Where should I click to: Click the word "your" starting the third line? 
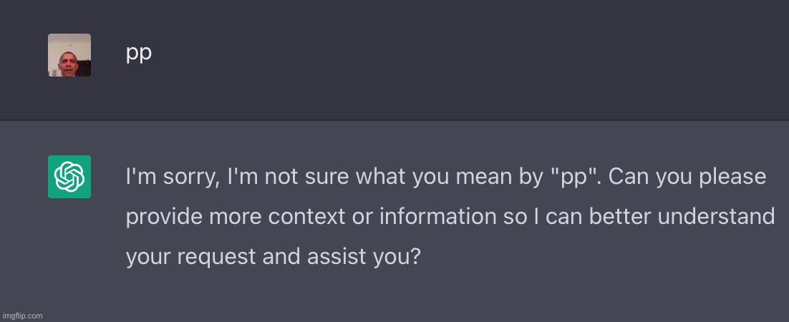click(146, 256)
